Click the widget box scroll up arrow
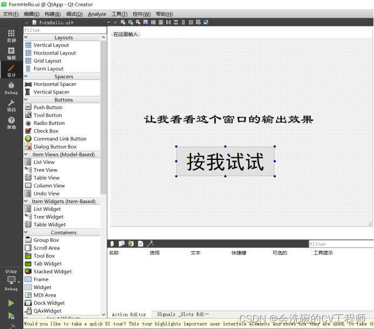The width and height of the screenshot is (374, 329). (103, 37)
